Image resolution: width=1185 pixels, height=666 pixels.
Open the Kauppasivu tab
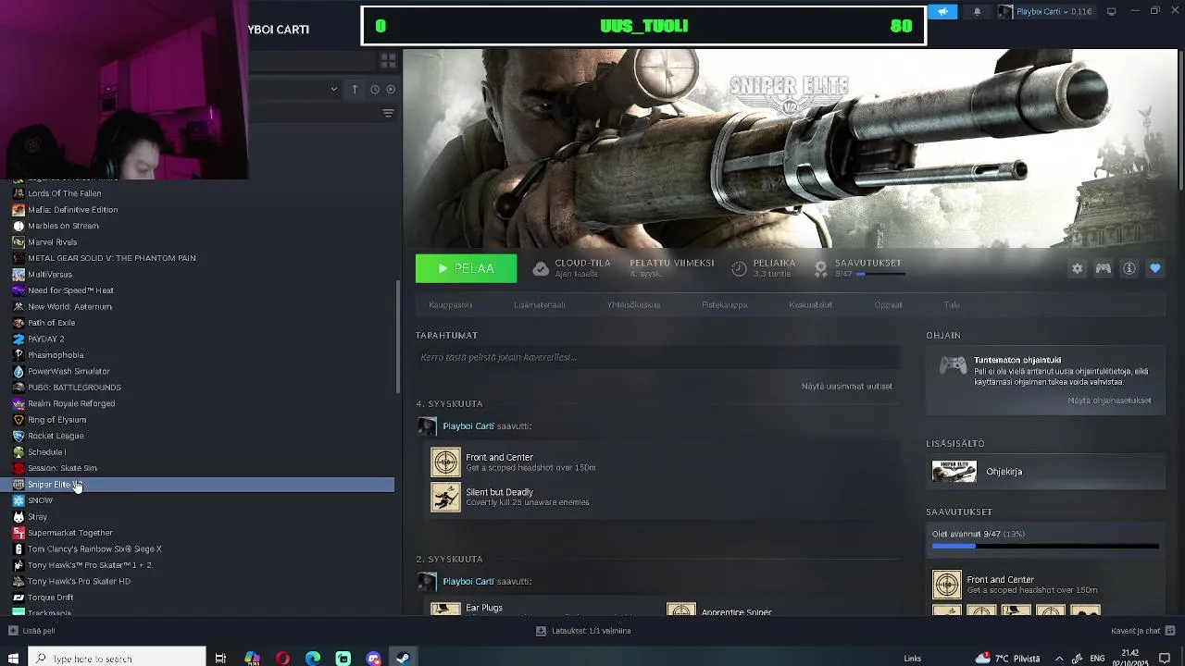coord(450,304)
